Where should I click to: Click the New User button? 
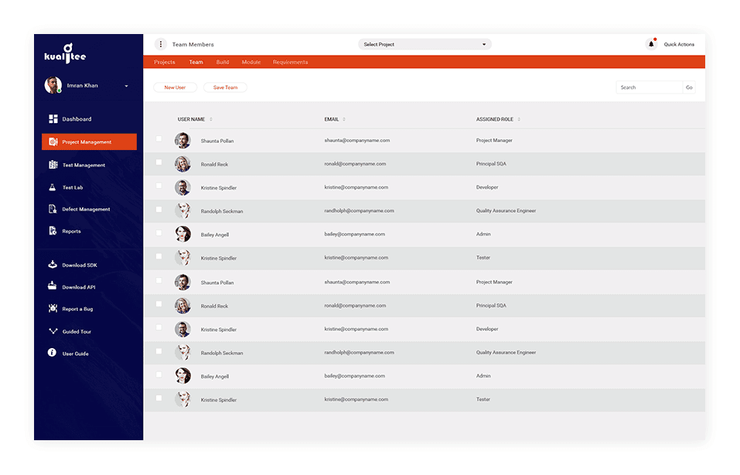tap(175, 87)
